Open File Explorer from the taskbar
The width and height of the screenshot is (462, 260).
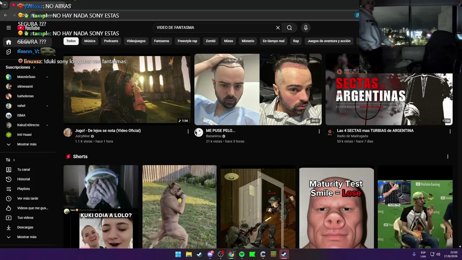(189, 255)
